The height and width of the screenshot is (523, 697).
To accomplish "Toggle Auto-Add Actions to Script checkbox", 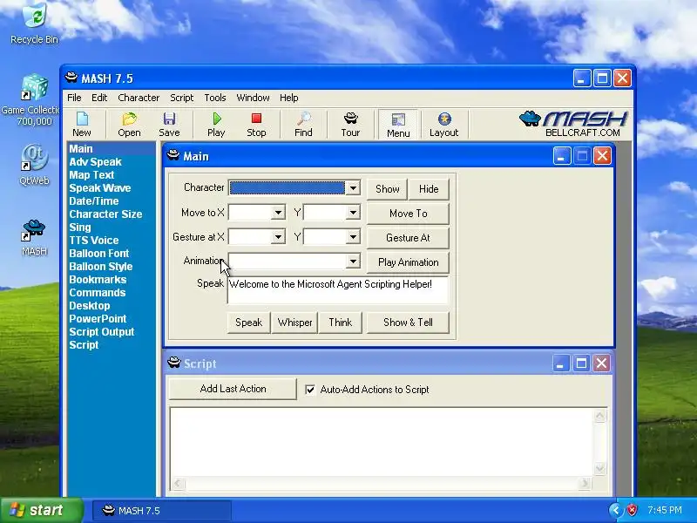I will tap(310, 390).
